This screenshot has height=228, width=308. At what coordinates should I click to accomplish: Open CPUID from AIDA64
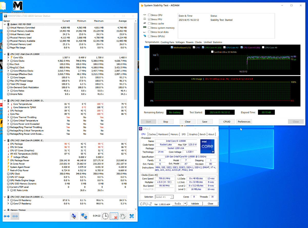[x=227, y=122]
